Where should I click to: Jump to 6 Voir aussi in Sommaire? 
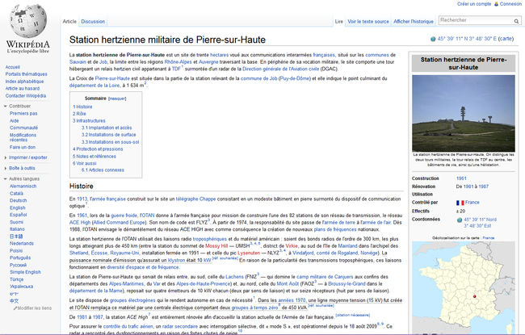pos(84,164)
